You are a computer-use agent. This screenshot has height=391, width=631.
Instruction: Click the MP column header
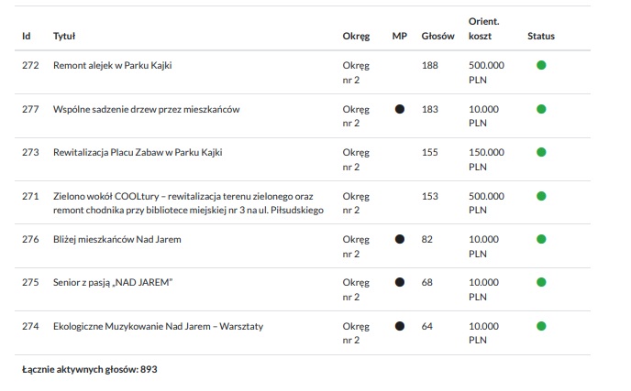tap(399, 37)
